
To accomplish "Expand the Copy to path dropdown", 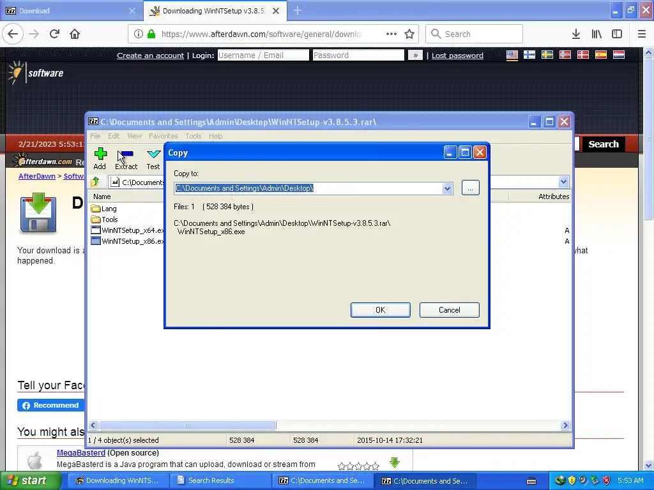I will point(447,188).
